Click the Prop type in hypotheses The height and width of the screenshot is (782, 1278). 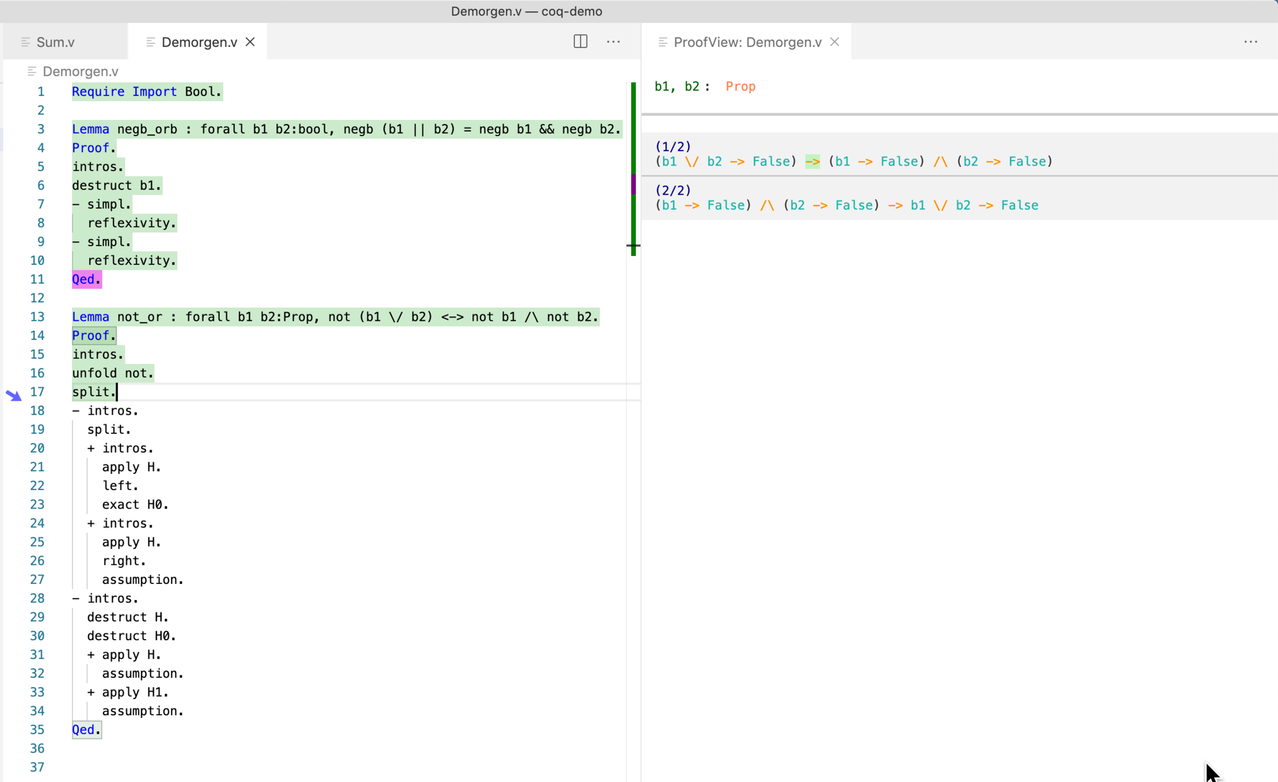pos(740,86)
